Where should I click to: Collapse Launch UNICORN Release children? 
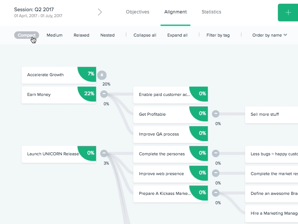click(104, 153)
